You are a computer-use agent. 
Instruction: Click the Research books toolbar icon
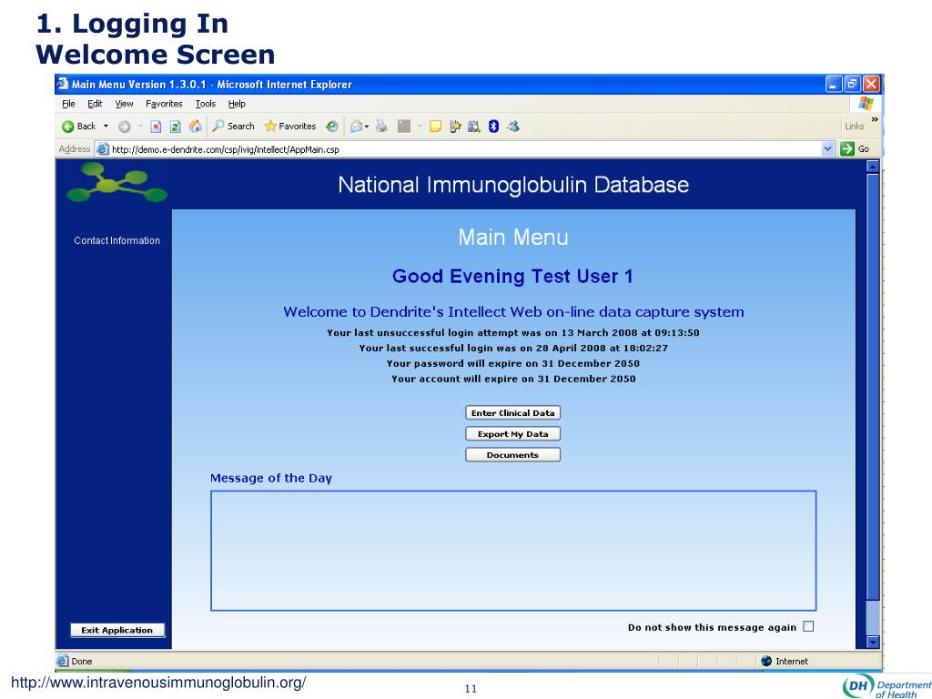point(473,126)
